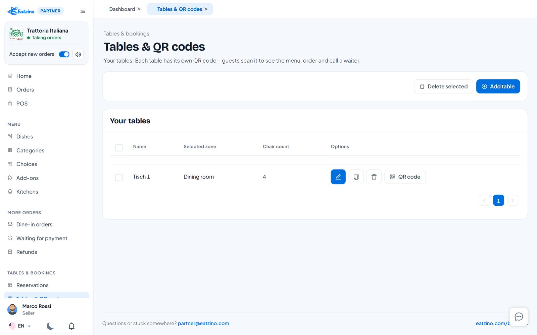Toggle Accept new orders switch
This screenshot has height=335, width=537.
pos(64,54)
